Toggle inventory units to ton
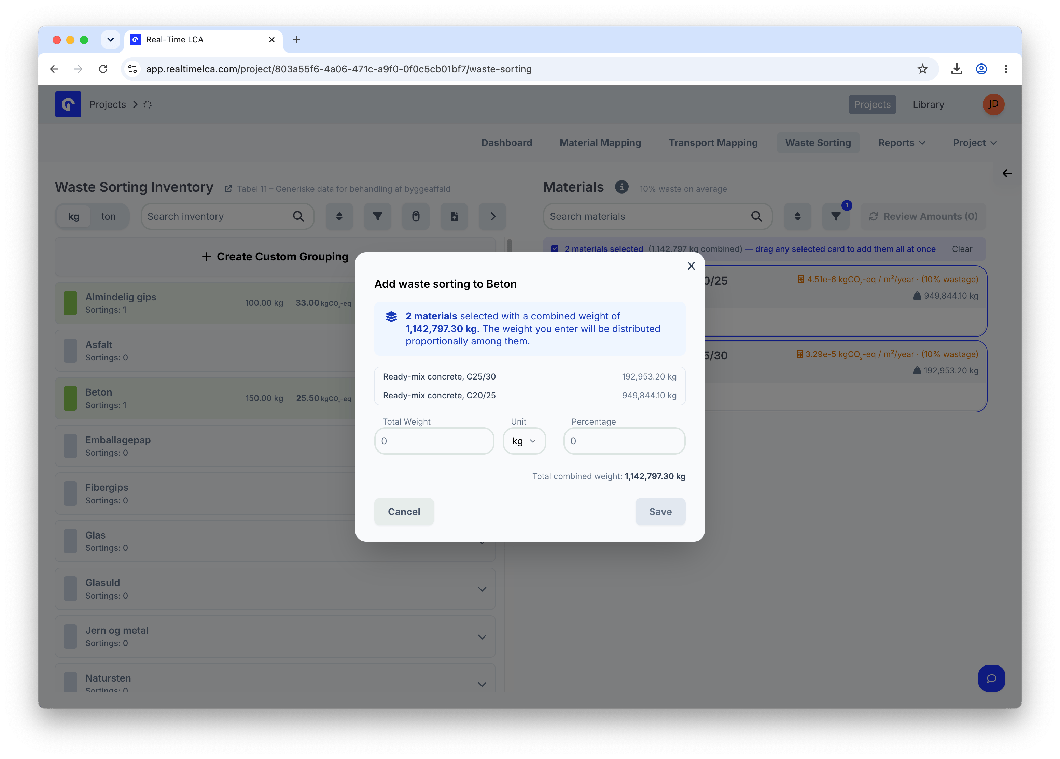This screenshot has width=1060, height=759. click(109, 216)
